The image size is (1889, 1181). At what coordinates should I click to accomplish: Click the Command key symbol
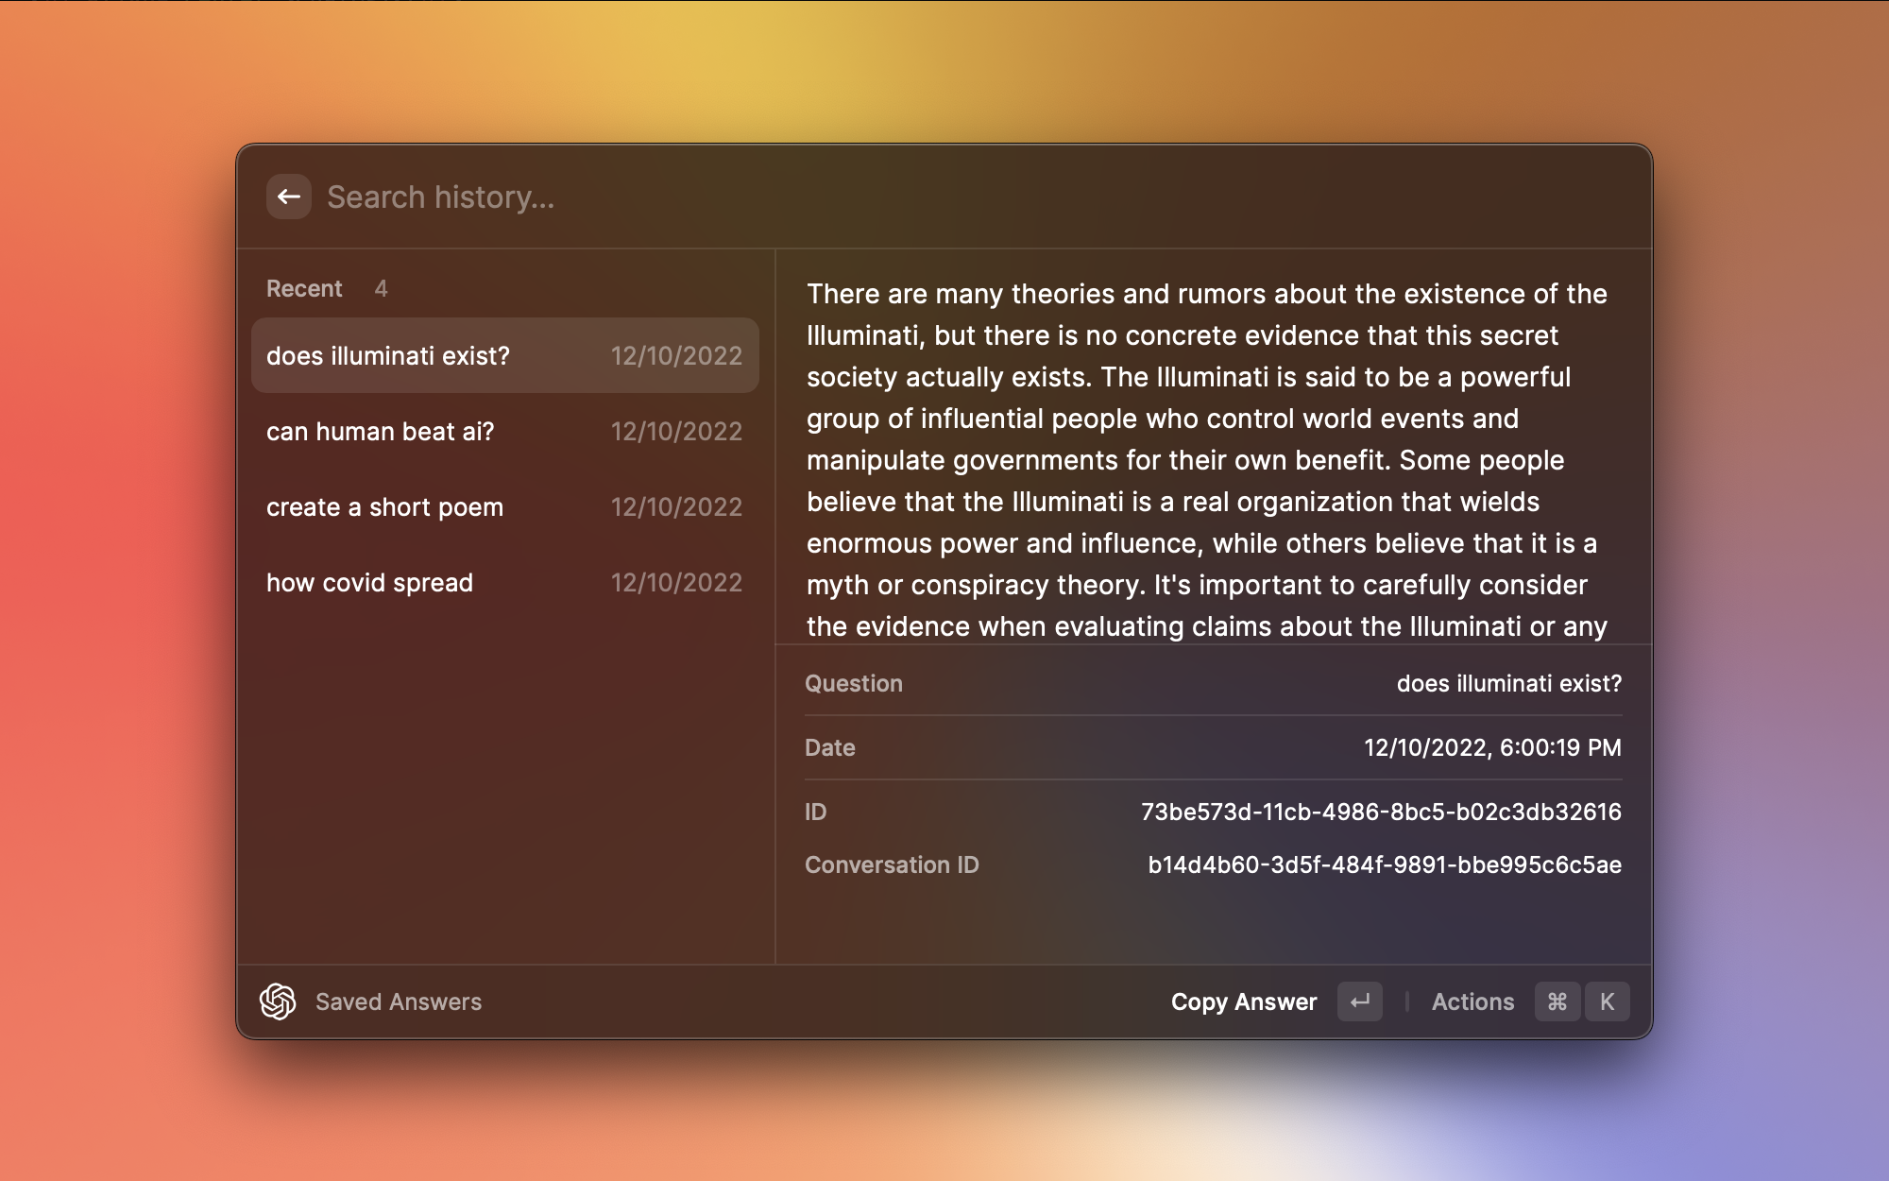tap(1557, 1001)
